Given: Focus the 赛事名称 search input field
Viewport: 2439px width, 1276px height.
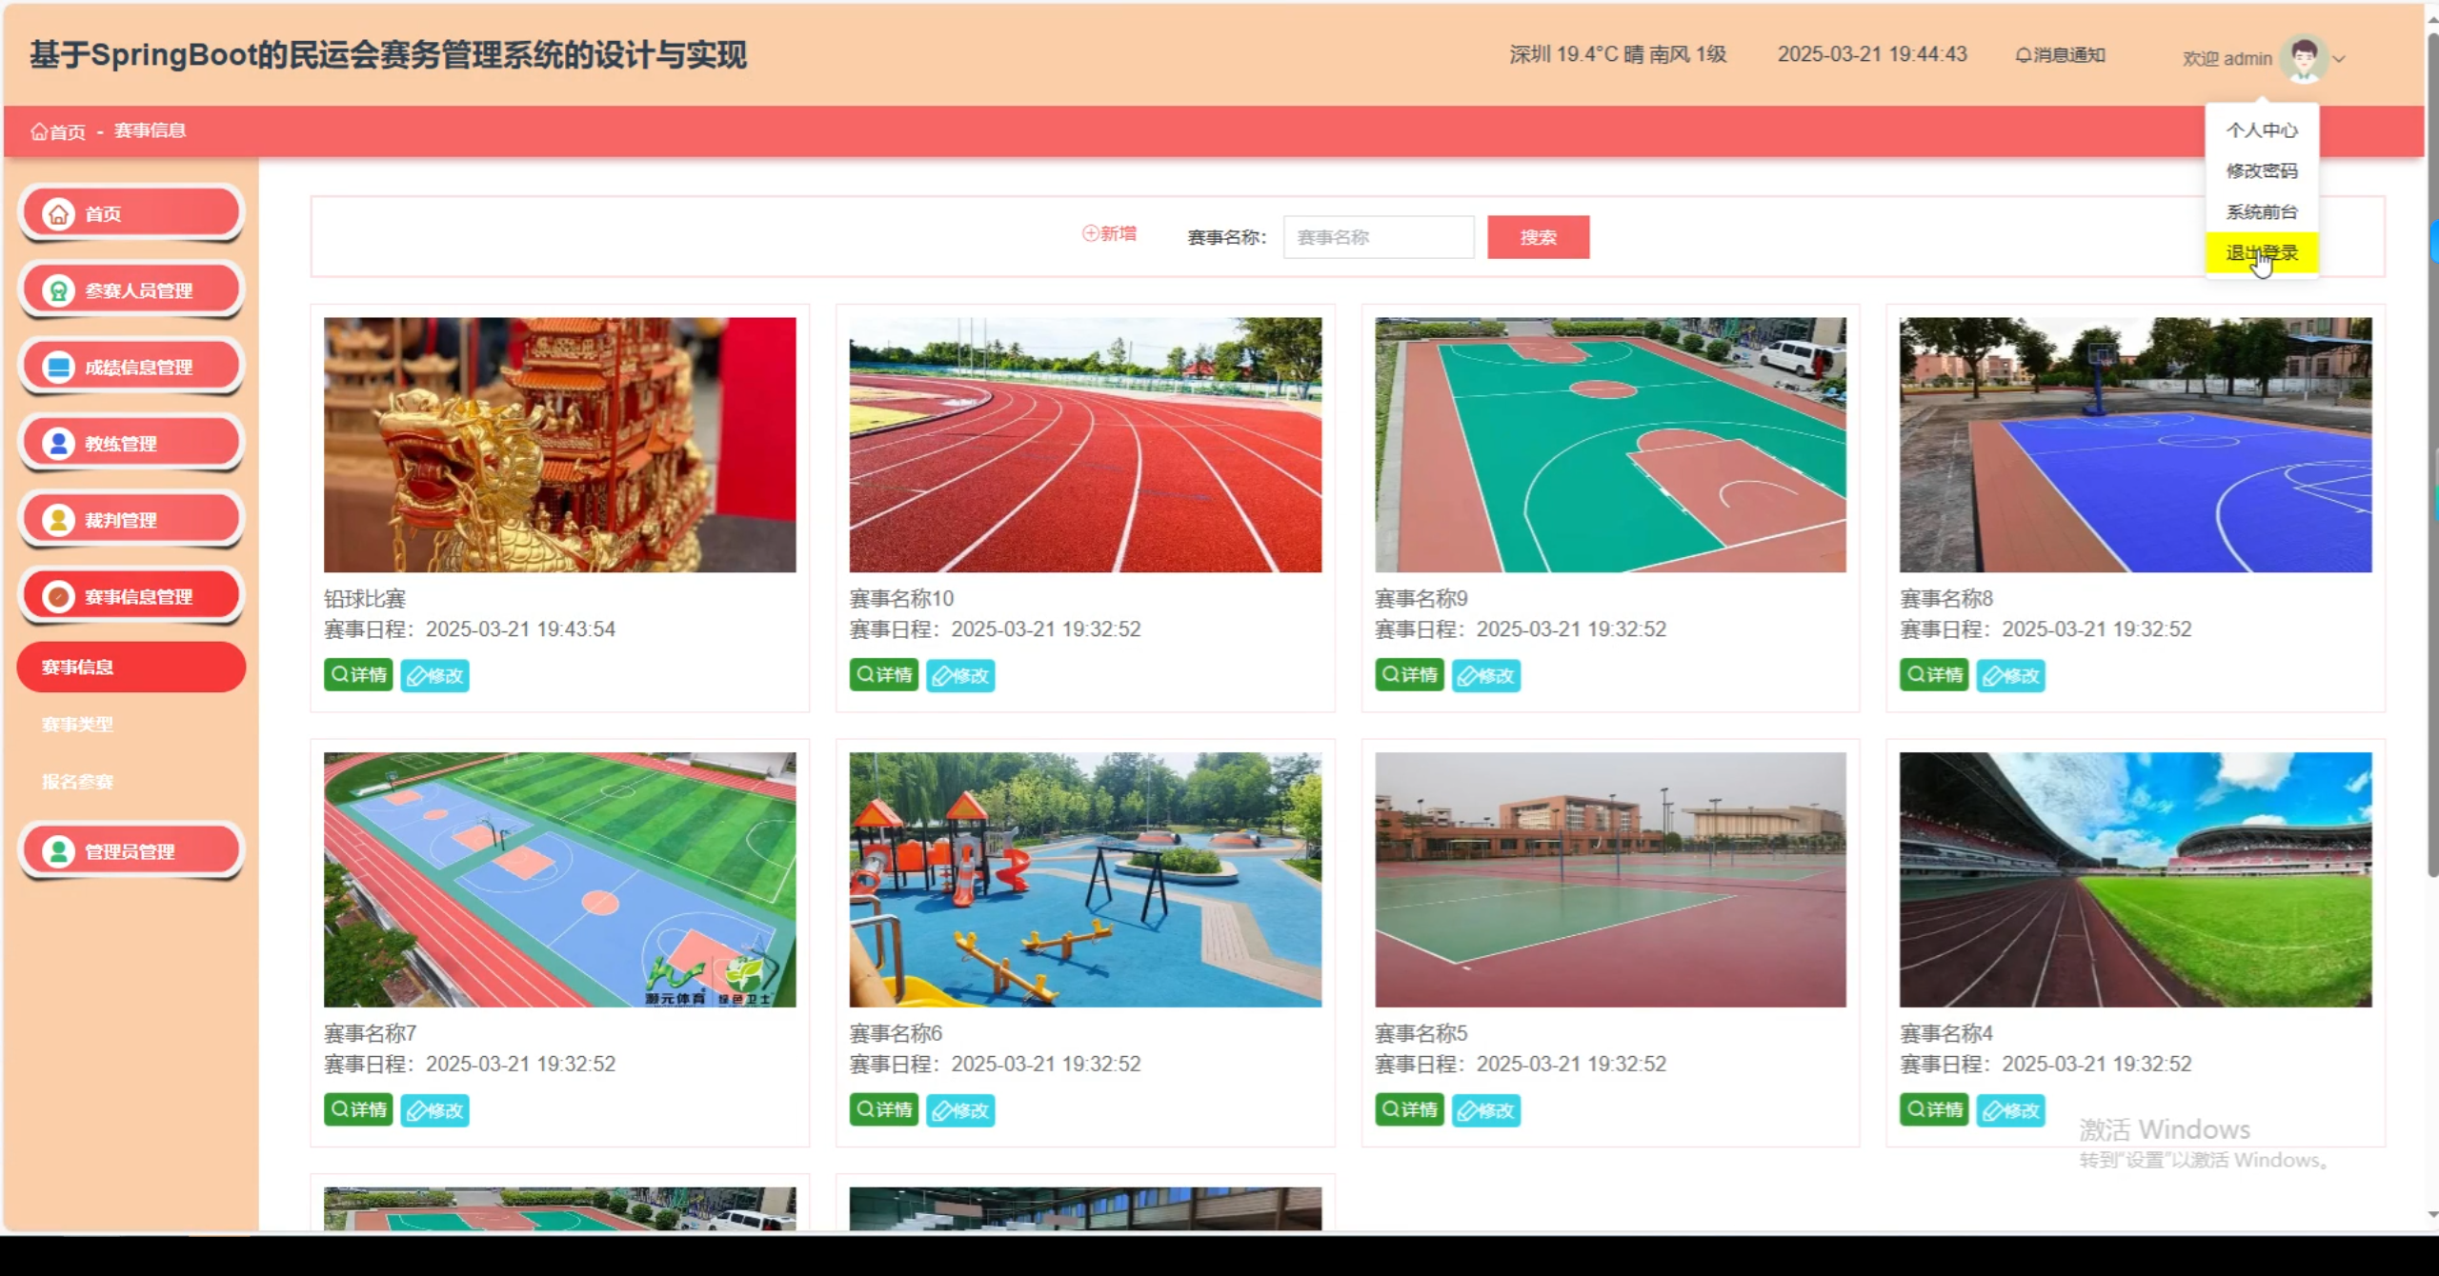Looking at the screenshot, I should tap(1378, 237).
